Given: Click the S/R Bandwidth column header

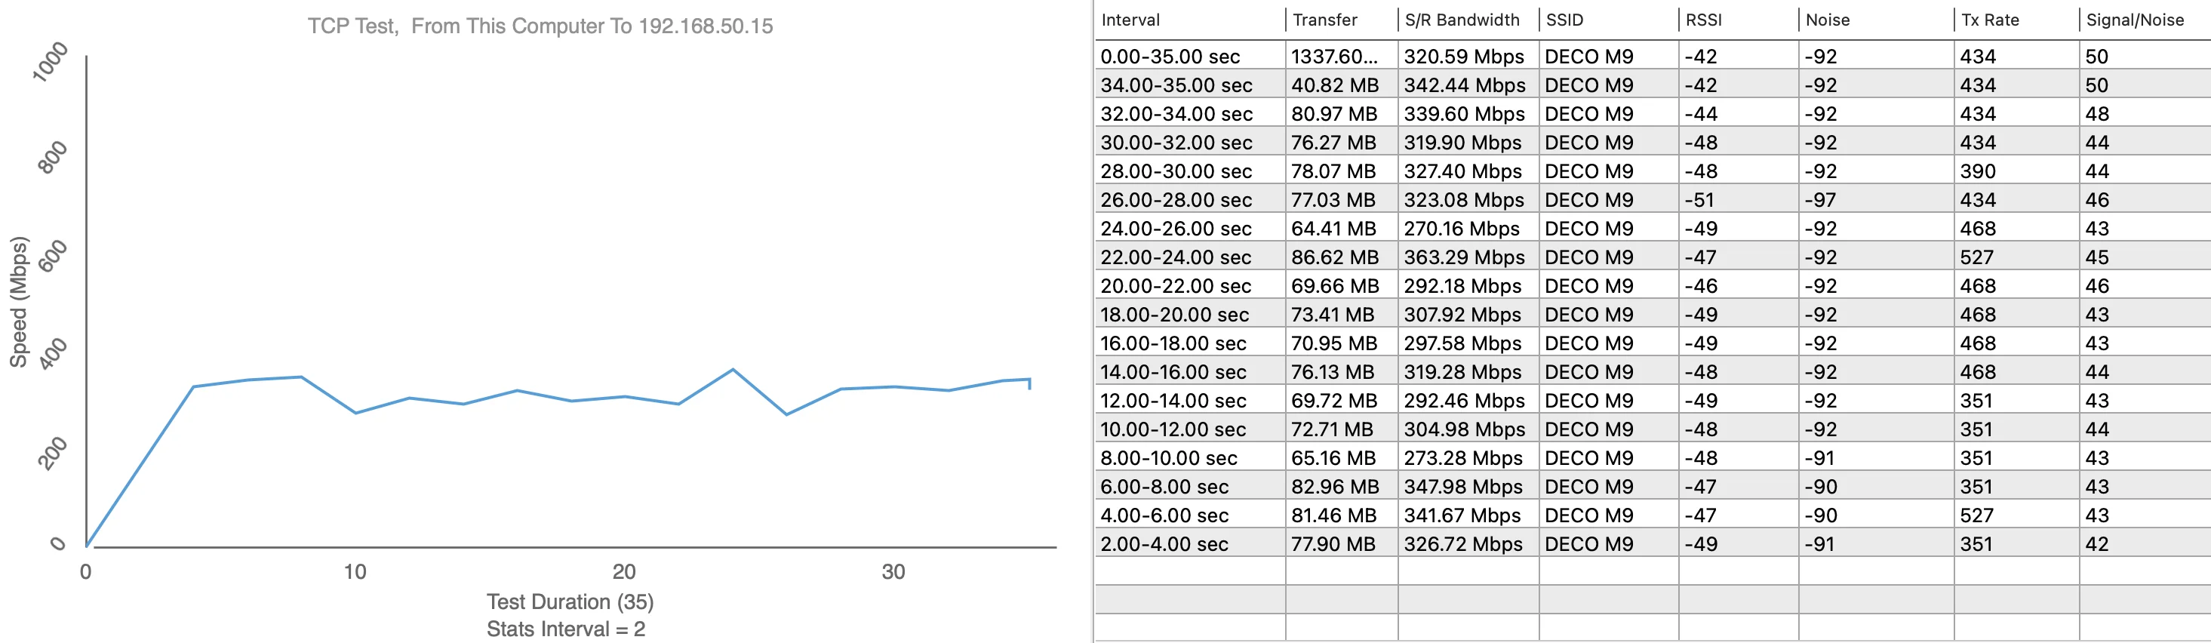Looking at the screenshot, I should click(x=1461, y=20).
